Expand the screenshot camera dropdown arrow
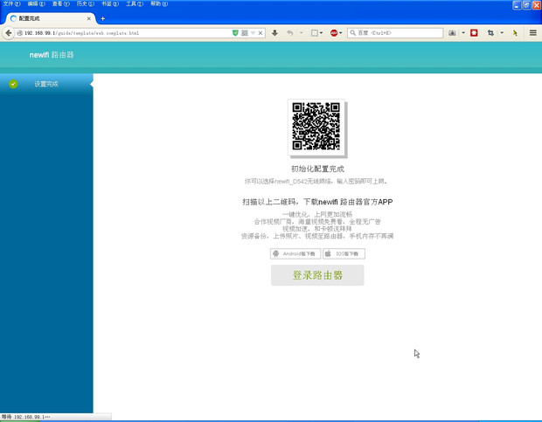The width and height of the screenshot is (542, 422). (x=463, y=33)
